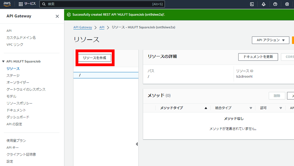294x166 pixels.
Task: Click the search magnifier icon
Action: point(44,4)
